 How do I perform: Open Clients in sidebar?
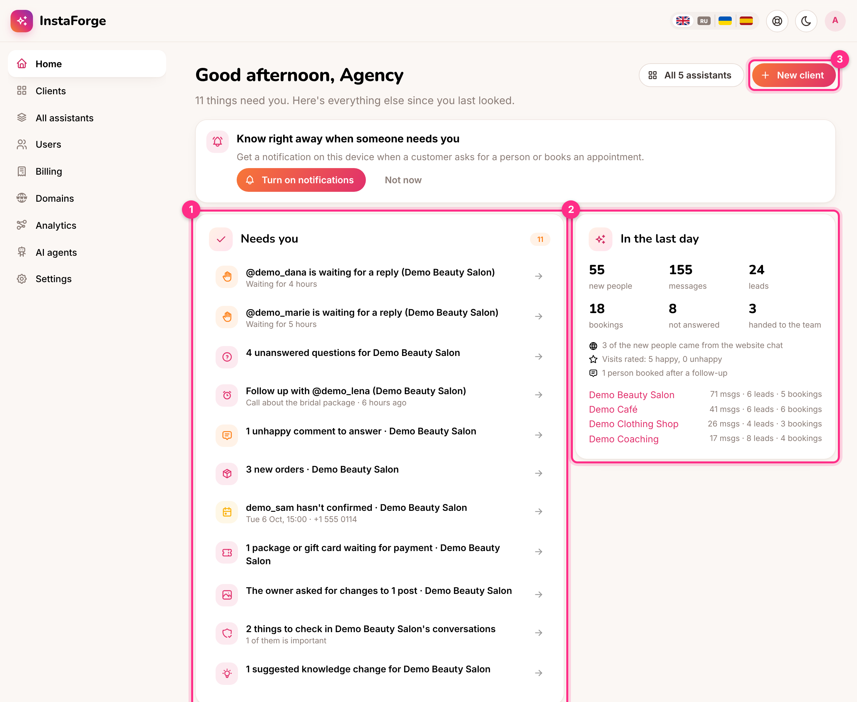tap(87, 91)
